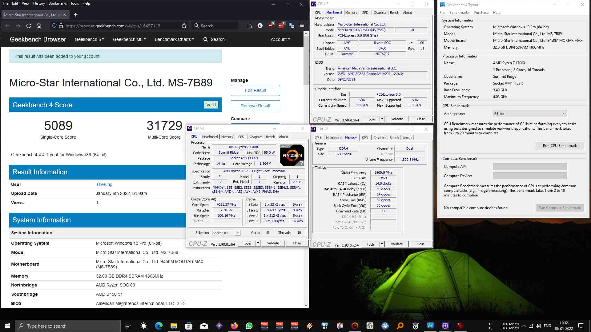This screenshot has height=332, width=591.
Task: Click Edit Result button
Action: [x=255, y=90]
